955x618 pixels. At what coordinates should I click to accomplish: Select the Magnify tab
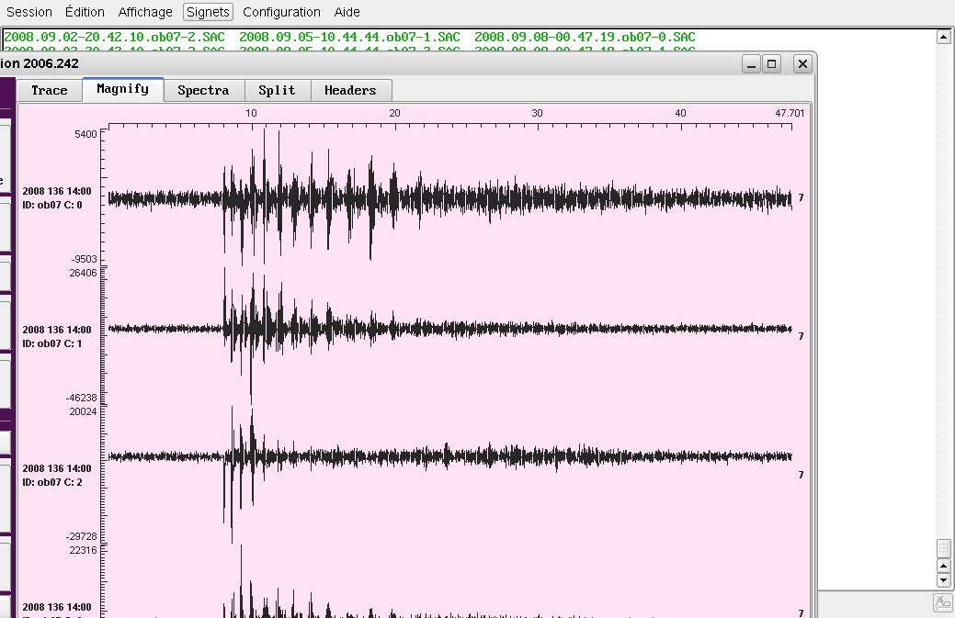[122, 89]
